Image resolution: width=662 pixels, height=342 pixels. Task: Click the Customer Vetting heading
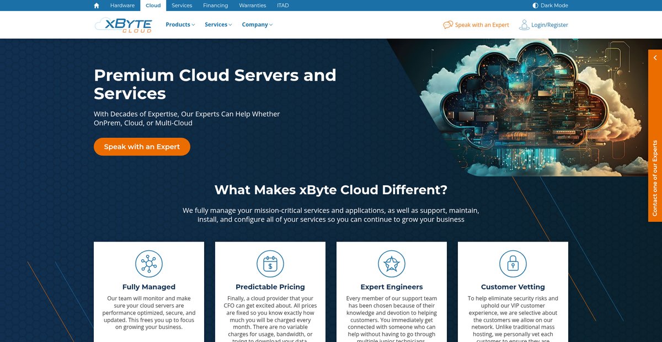coord(513,287)
